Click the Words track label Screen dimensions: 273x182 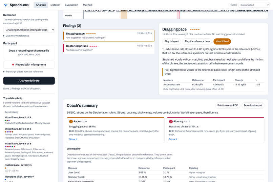(68, 16)
